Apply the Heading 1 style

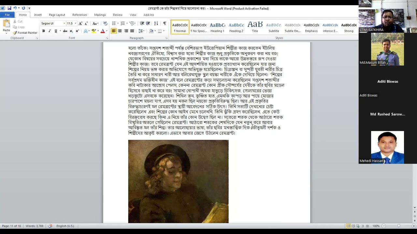pyautogui.click(x=217, y=27)
